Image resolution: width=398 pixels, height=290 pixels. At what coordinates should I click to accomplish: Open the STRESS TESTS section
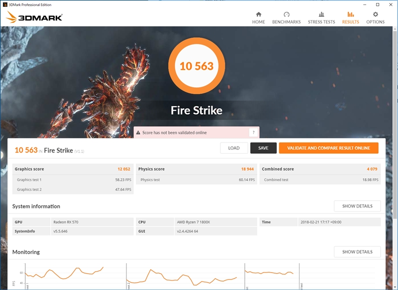(321, 18)
